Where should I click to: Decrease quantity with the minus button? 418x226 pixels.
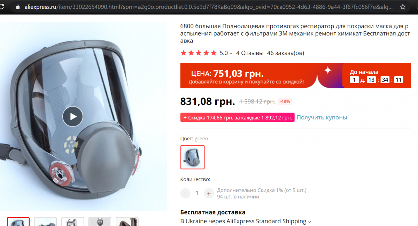(185, 193)
